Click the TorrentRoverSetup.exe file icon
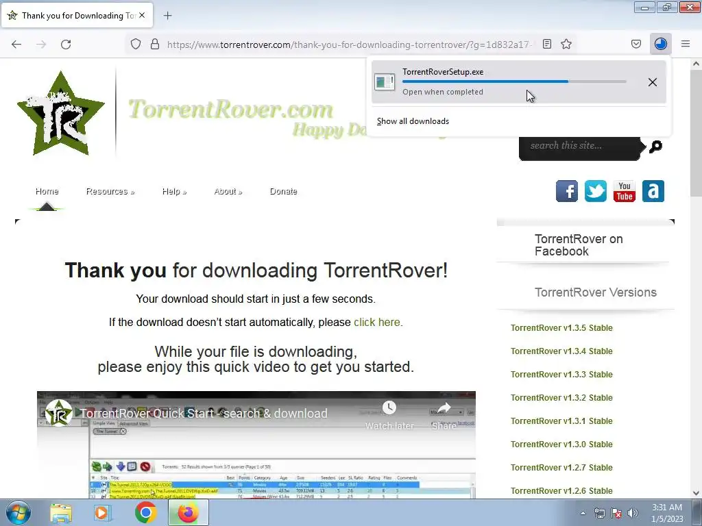This screenshot has height=526, width=702. point(385,82)
